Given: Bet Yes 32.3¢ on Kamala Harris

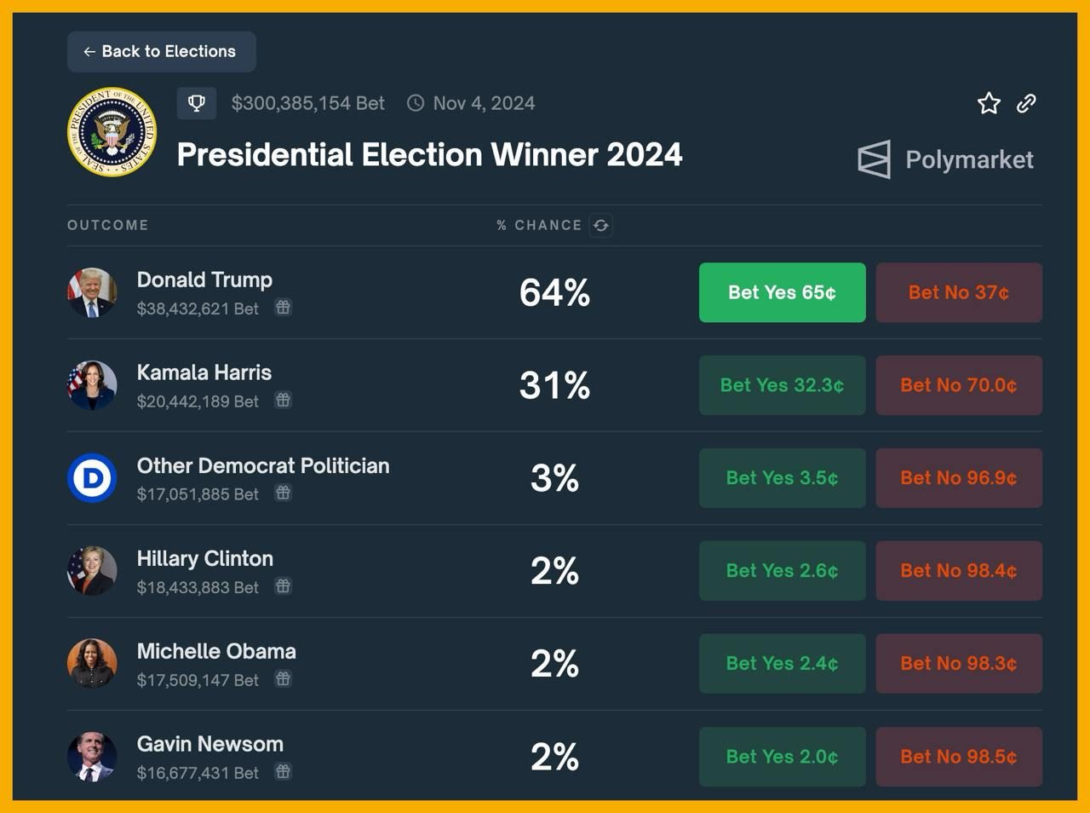Looking at the screenshot, I should pyautogui.click(x=782, y=385).
